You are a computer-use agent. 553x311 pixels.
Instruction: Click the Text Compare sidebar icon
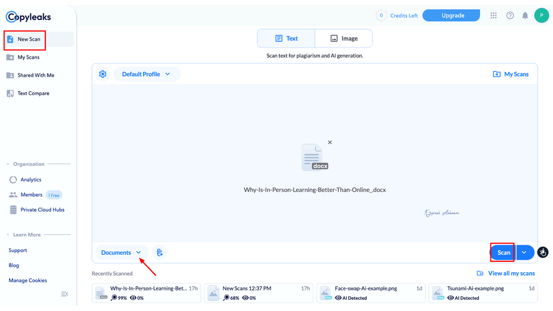[10, 93]
